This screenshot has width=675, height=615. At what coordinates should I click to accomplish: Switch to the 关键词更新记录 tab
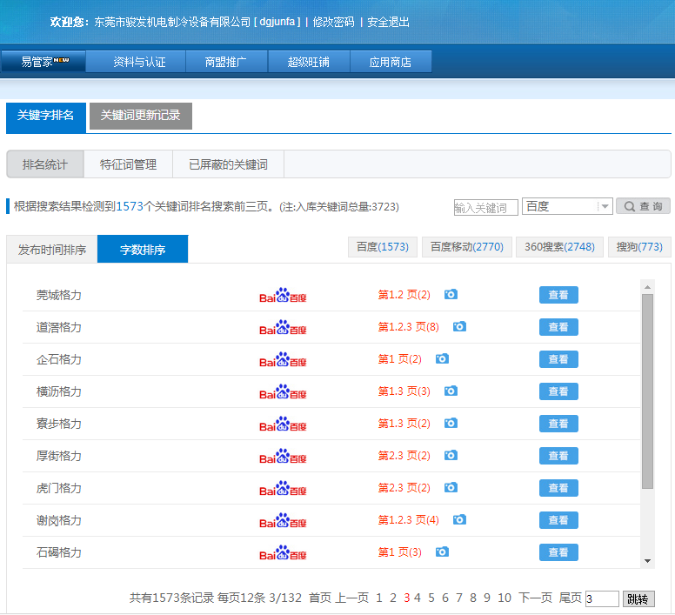click(x=140, y=116)
